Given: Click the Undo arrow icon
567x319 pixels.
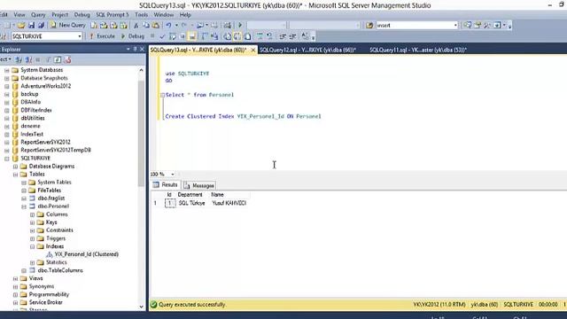Looking at the screenshot, I should (168, 25).
